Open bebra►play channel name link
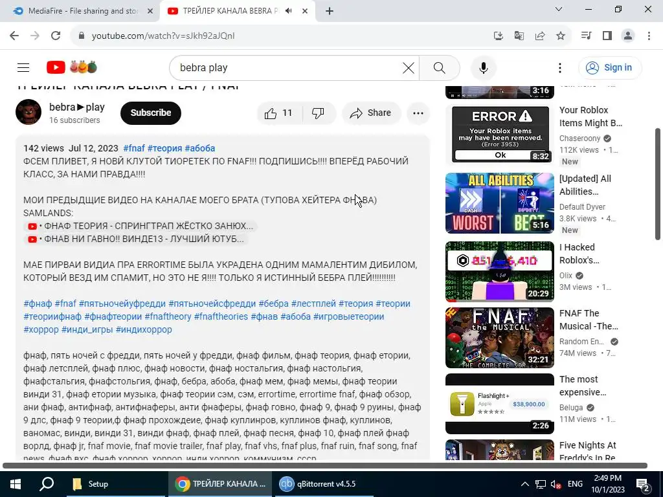This screenshot has width=663, height=497. (76, 107)
